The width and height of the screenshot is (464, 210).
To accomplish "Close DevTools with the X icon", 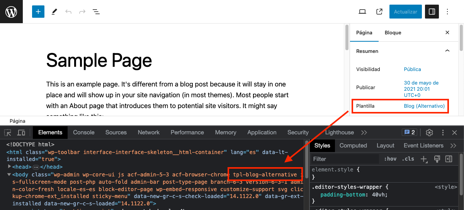I will (x=455, y=132).
